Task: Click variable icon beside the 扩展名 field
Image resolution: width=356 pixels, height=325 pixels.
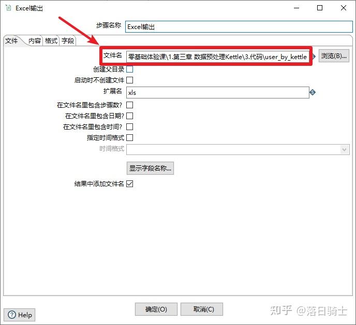Action: (313, 92)
